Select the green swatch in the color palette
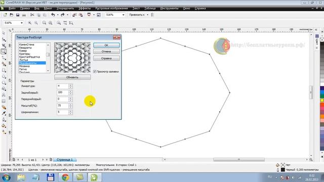The width and height of the screenshot is (324, 182). (x=322, y=96)
